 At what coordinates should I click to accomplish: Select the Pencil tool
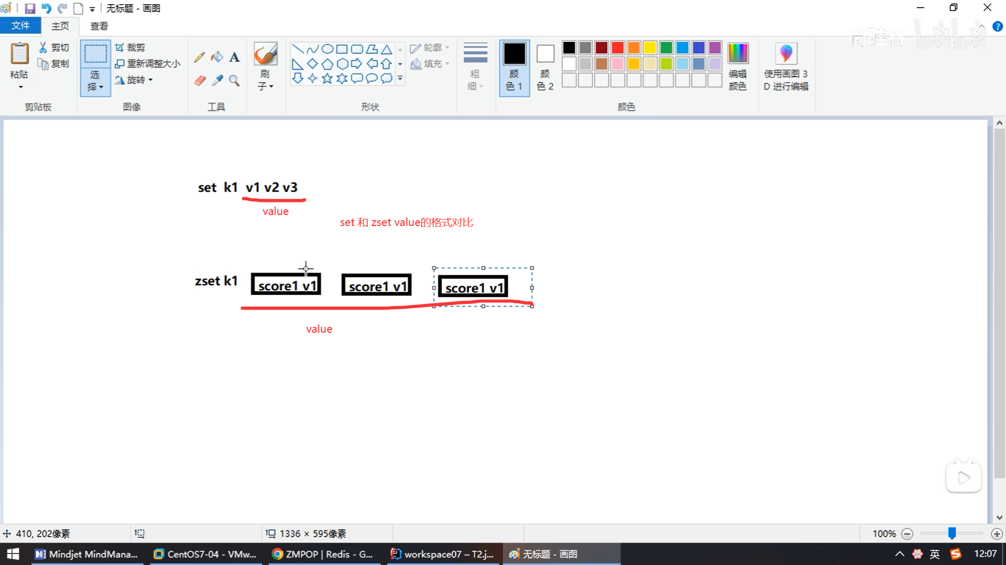click(x=199, y=57)
